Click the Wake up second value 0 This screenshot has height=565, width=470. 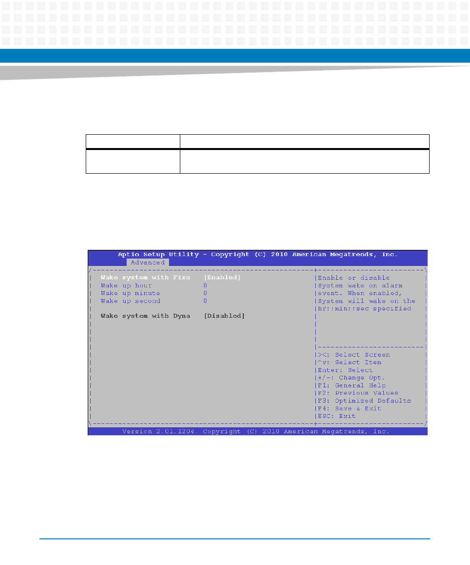click(x=205, y=301)
